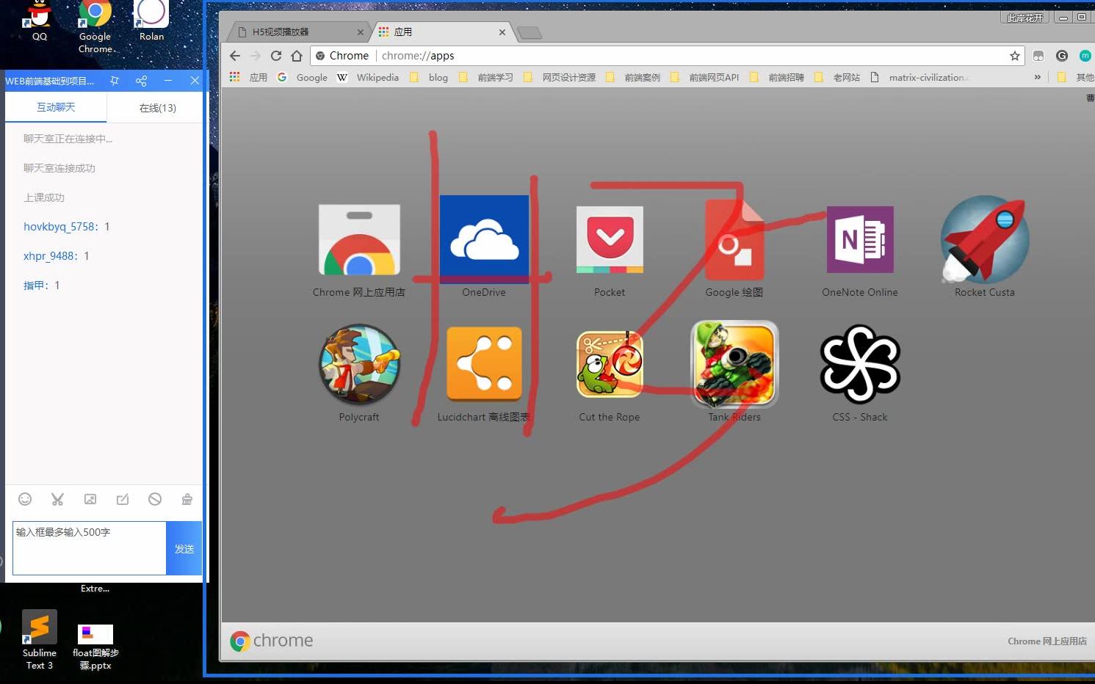
Task: Expand the blog bookmark folder
Action: [429, 77]
